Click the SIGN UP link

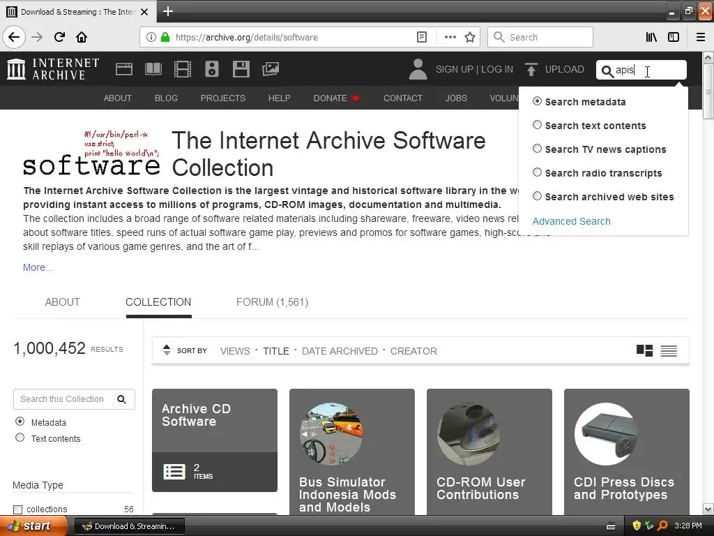[x=455, y=69]
